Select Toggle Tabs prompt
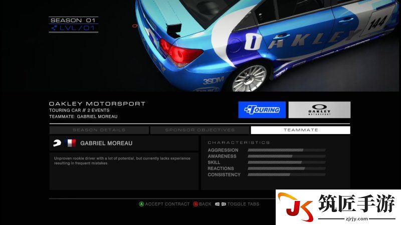 pos(243,204)
